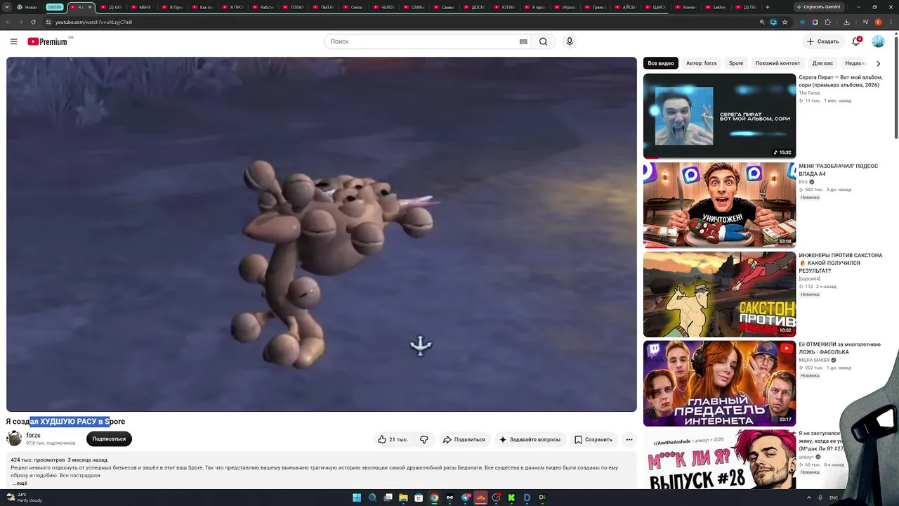Select the 'Все видео' filter chip

(661, 63)
